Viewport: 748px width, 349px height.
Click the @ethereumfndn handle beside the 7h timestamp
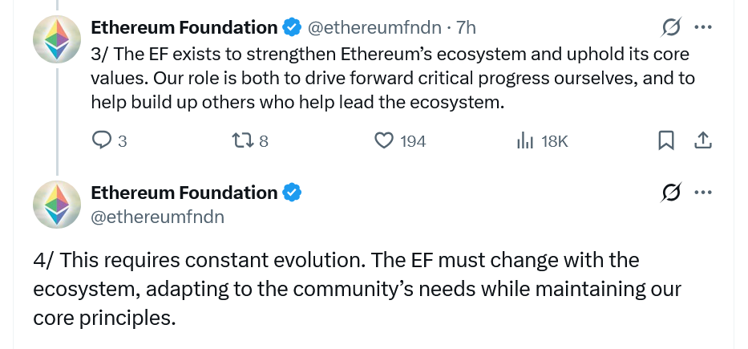374,27
